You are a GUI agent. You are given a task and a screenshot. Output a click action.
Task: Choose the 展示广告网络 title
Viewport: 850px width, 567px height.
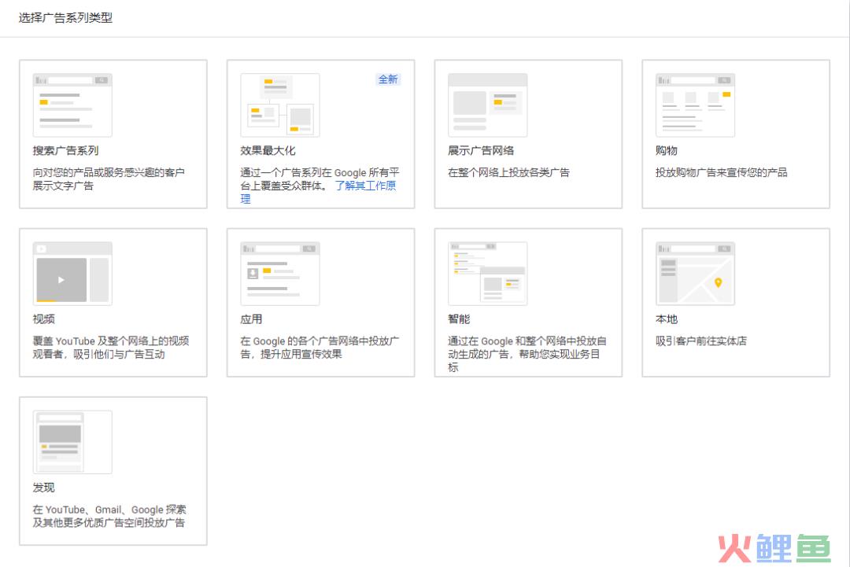[481, 150]
